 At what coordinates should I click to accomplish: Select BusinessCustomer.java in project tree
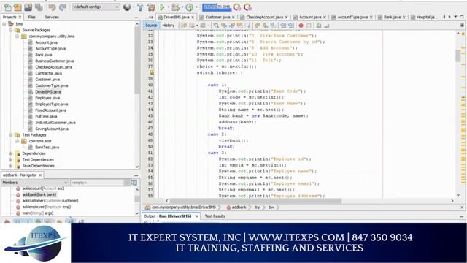point(55,61)
